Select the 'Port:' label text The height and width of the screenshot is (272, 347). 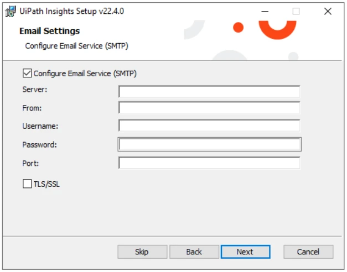point(30,164)
